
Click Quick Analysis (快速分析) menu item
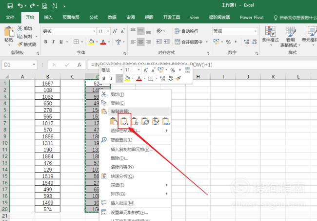136,176
